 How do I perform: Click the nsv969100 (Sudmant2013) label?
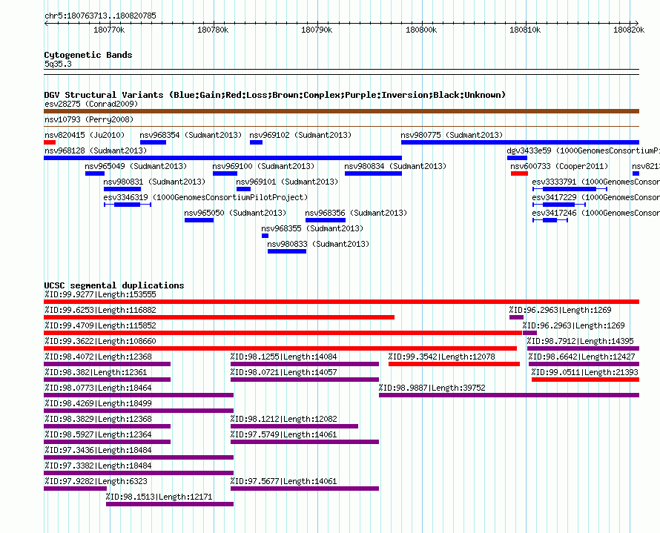[x=263, y=166]
